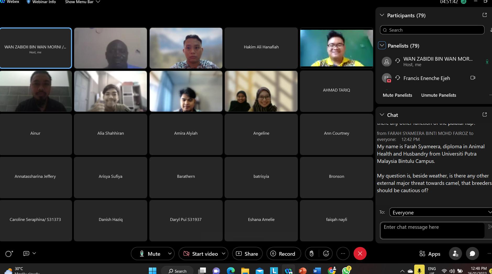Collapse the Chat panel chevron

tap(382, 115)
